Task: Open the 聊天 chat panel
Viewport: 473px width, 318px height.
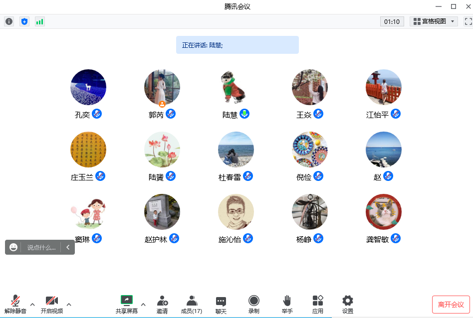Action: [221, 304]
